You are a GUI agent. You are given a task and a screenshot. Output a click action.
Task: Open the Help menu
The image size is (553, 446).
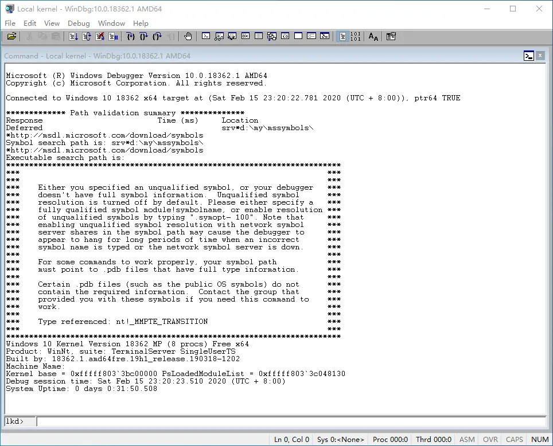tap(141, 24)
